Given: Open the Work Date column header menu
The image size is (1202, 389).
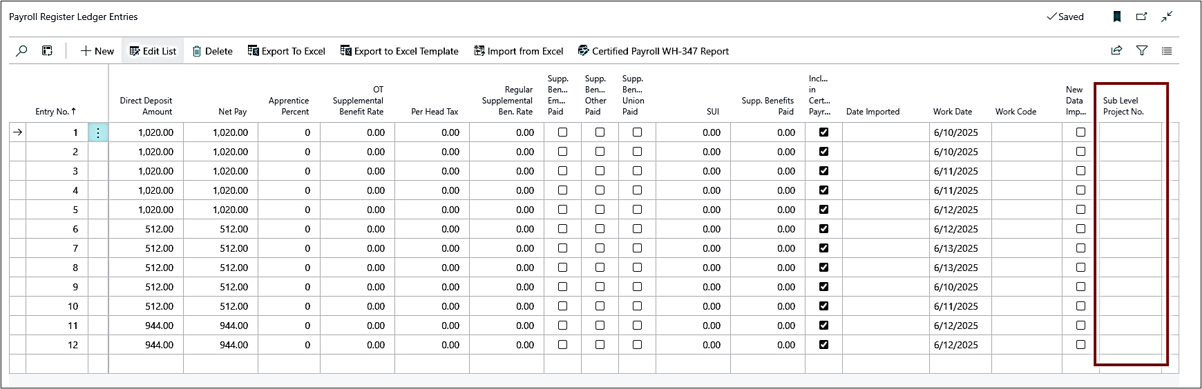Looking at the screenshot, I should click(x=952, y=112).
